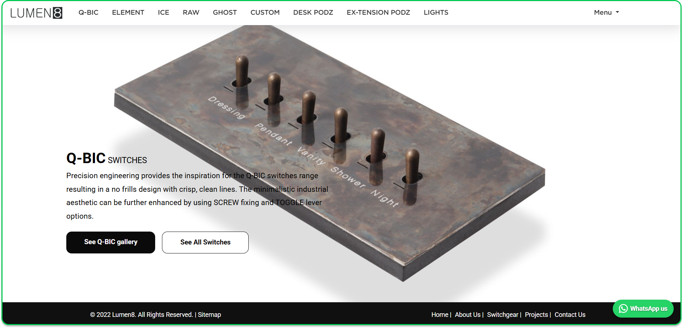This screenshot has height=328, width=683.
Task: Open the LIGHTS navigation link
Action: (x=436, y=13)
